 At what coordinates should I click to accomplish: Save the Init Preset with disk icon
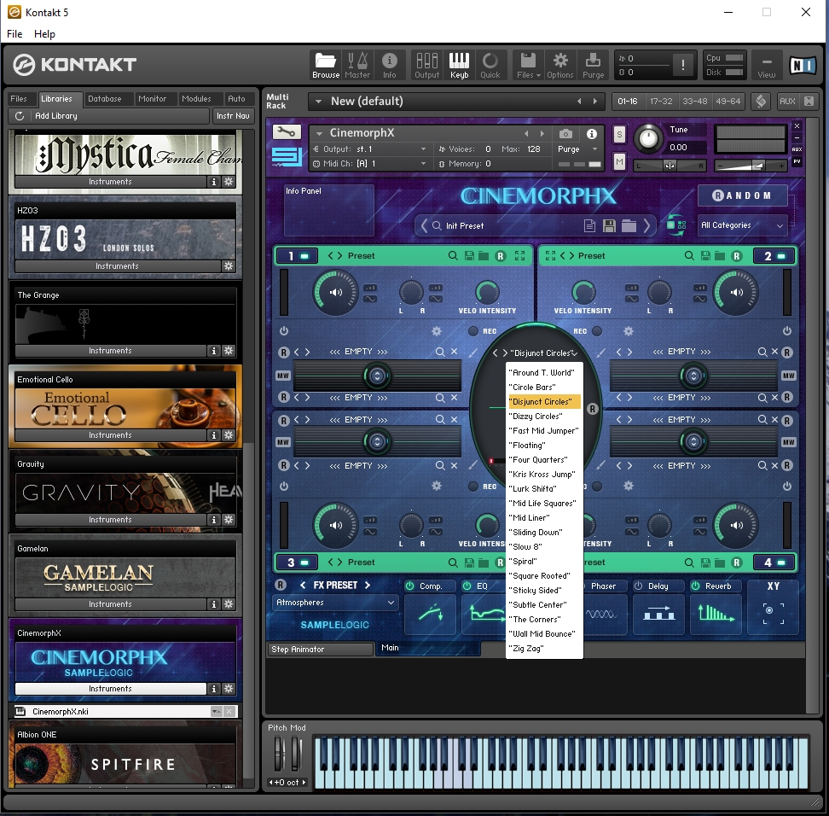[x=609, y=226]
